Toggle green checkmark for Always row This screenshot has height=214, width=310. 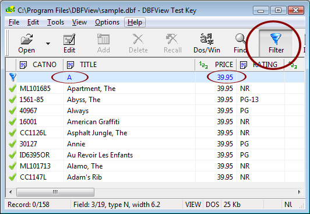coord(12,110)
